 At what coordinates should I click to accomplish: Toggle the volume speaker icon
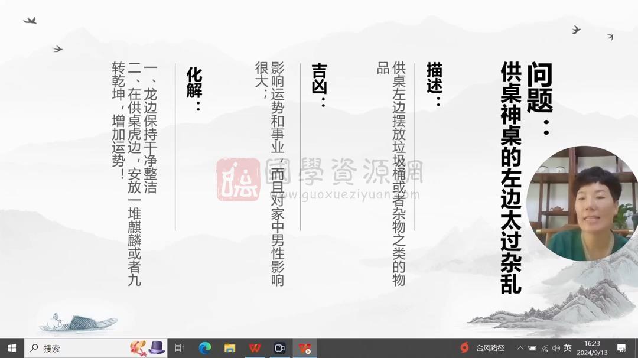pos(555,349)
